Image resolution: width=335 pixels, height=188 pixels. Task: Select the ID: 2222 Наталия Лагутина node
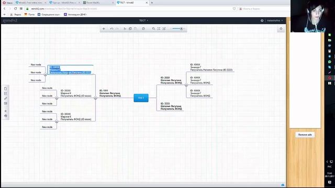[x=171, y=80]
